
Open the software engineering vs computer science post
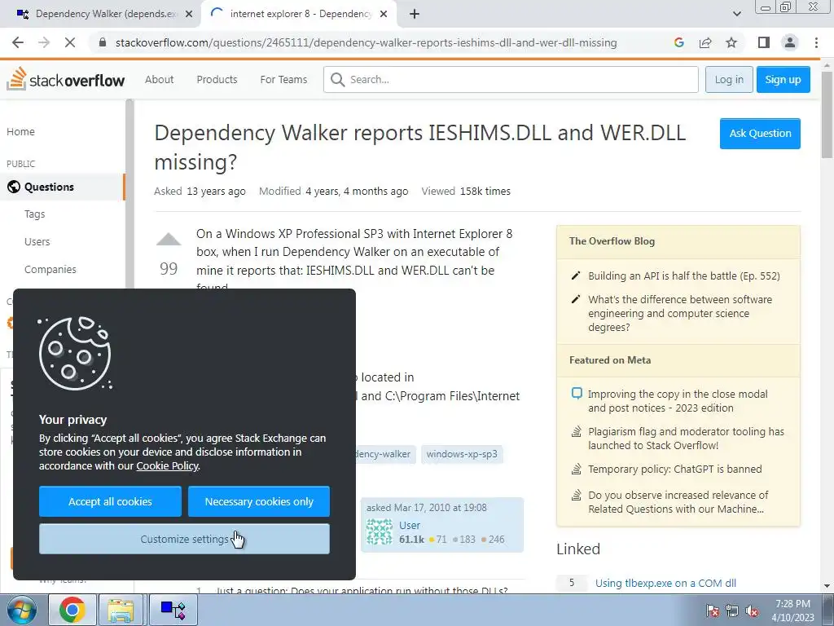click(x=680, y=313)
